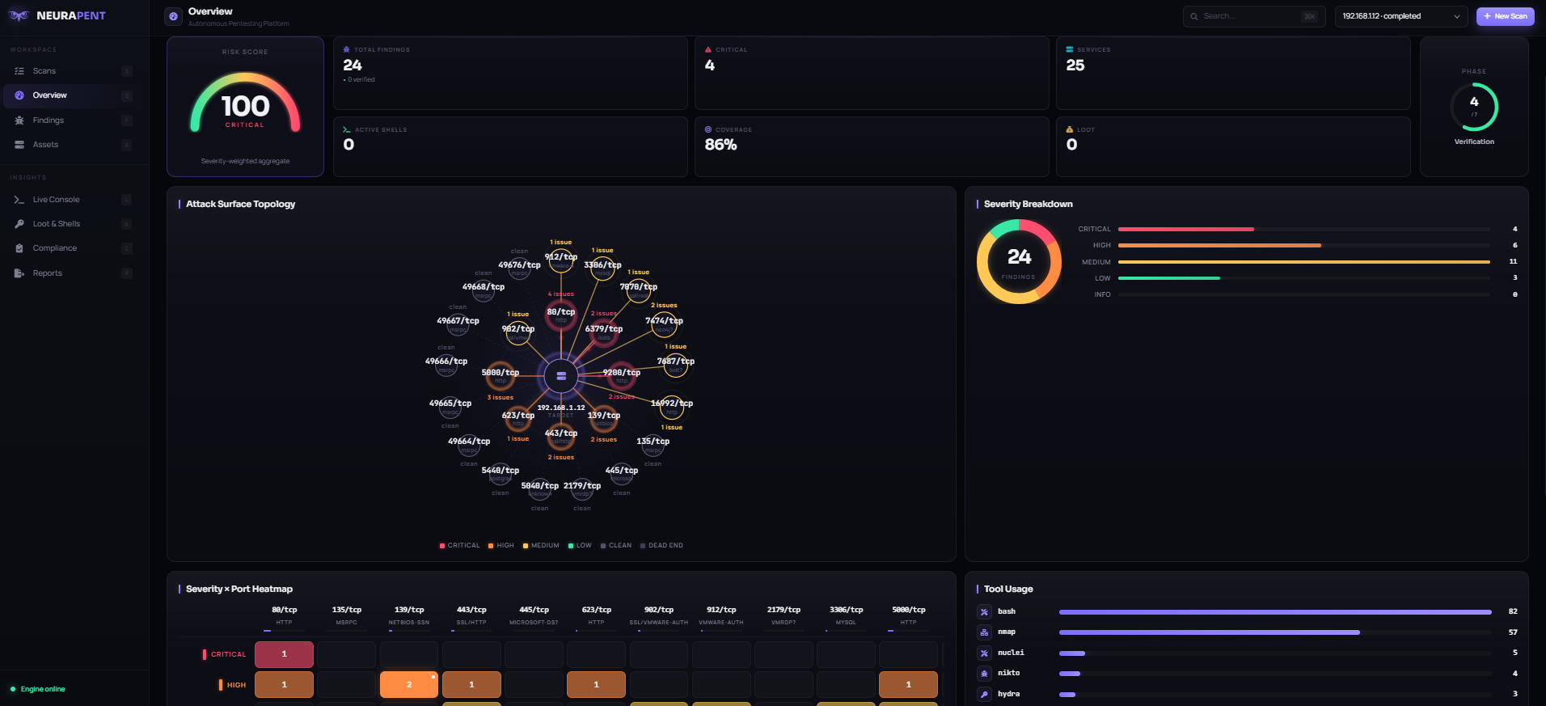The width and height of the screenshot is (1546, 706).
Task: Open Live Console from sidebar
Action: [74, 200]
